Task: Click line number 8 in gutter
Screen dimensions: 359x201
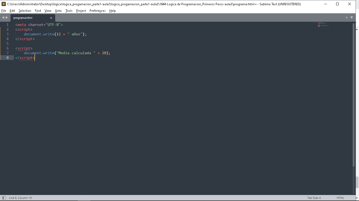Action: pos(8,58)
